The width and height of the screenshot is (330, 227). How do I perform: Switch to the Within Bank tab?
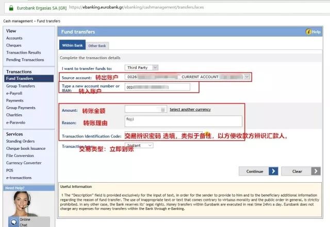(x=72, y=45)
